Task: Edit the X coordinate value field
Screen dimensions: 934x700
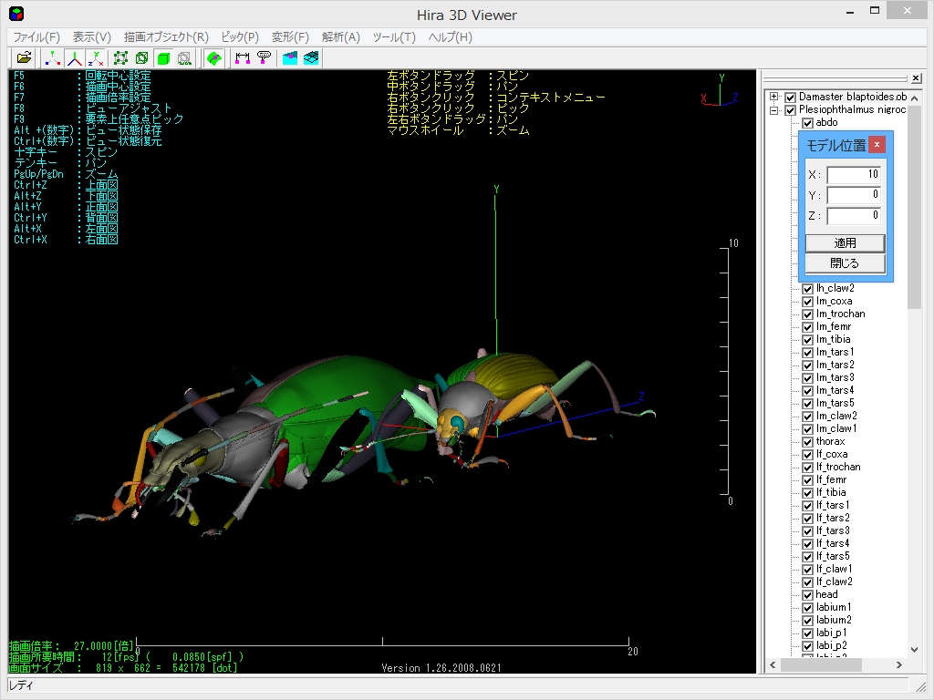Action: tap(856, 173)
